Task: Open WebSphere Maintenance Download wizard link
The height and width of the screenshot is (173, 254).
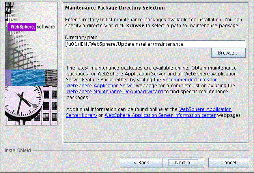Action: (114, 92)
